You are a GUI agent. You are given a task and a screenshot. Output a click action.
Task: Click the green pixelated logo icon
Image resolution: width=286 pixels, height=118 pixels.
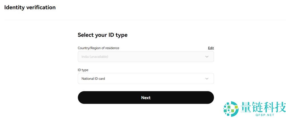tap(231, 109)
